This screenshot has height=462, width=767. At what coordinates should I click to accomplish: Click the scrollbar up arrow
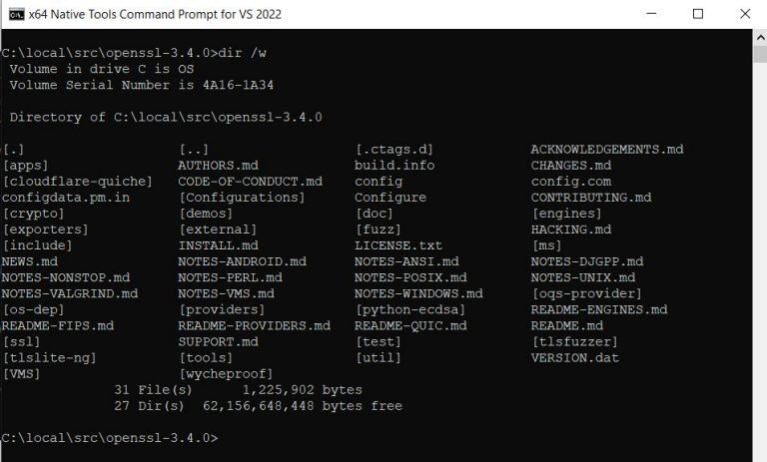tap(757, 37)
